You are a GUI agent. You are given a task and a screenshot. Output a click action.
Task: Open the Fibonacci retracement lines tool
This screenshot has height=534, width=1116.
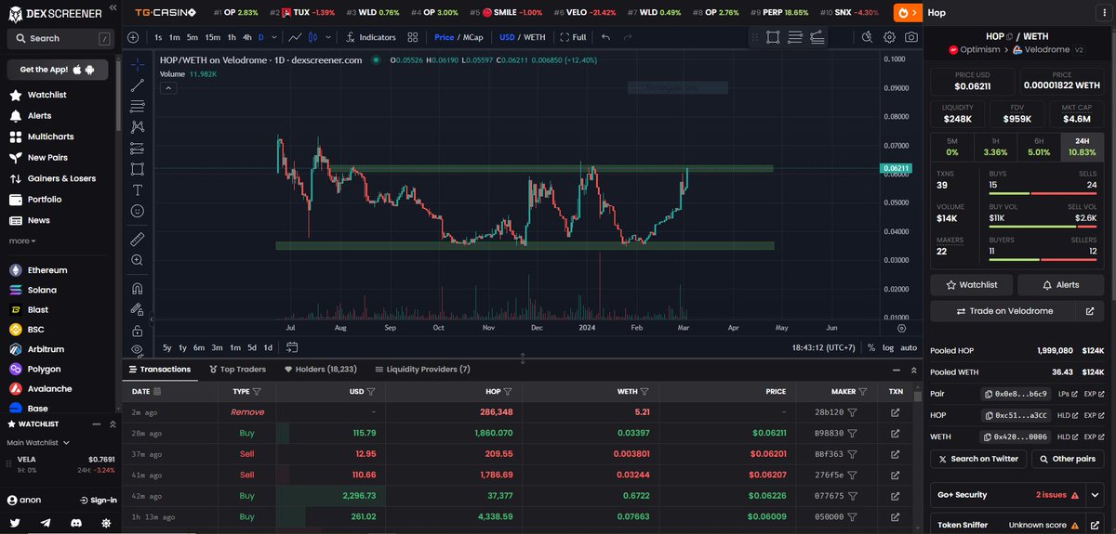(x=138, y=106)
